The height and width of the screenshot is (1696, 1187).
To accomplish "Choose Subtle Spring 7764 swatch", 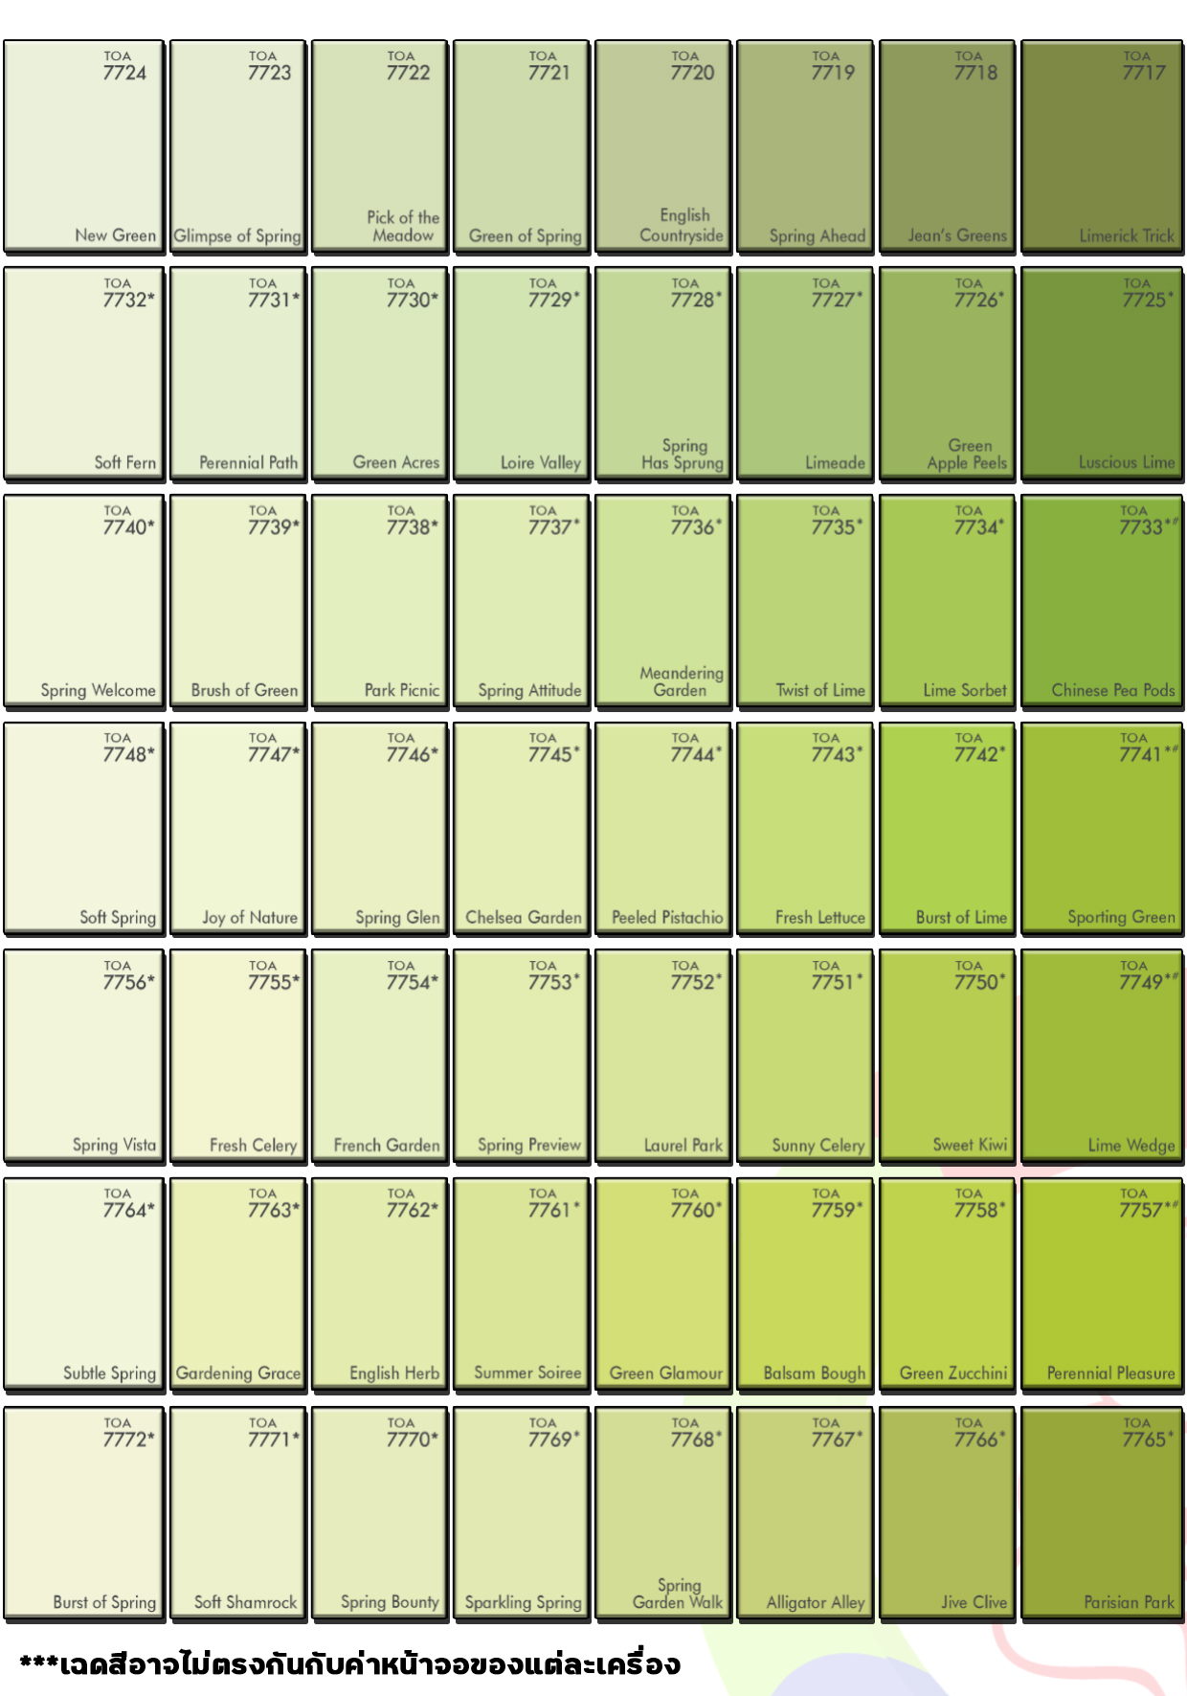I will [x=84, y=1284].
